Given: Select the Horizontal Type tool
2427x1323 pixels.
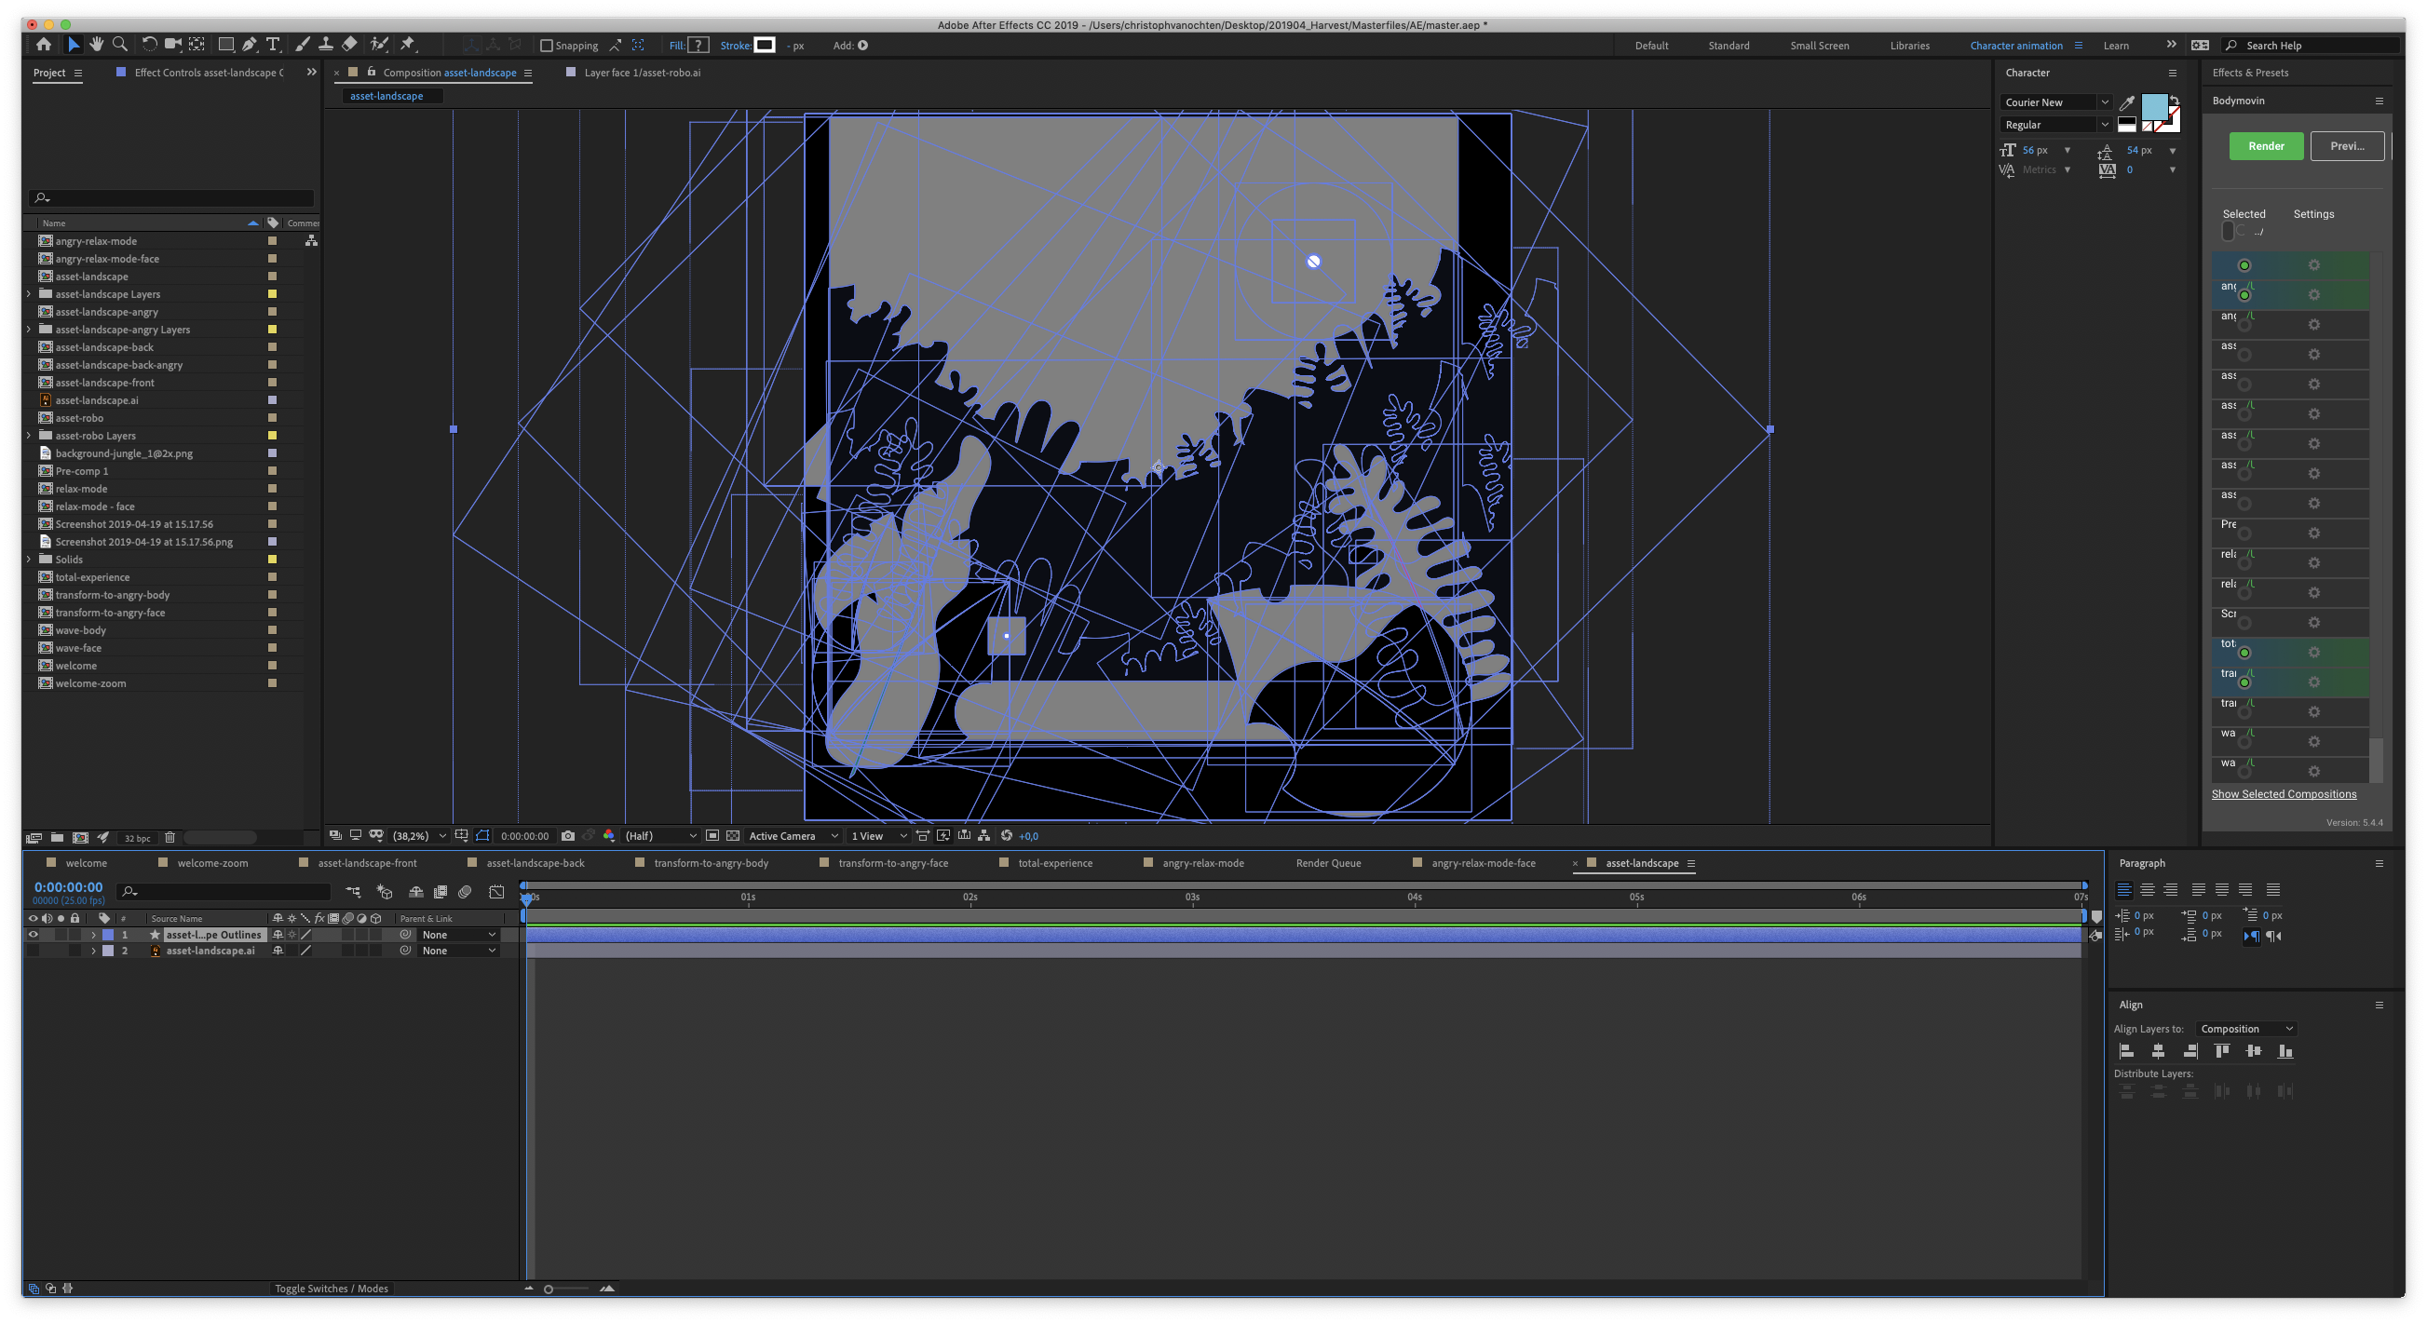Looking at the screenshot, I should pyautogui.click(x=273, y=45).
